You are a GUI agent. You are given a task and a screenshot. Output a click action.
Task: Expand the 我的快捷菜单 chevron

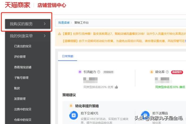[x=45, y=36]
